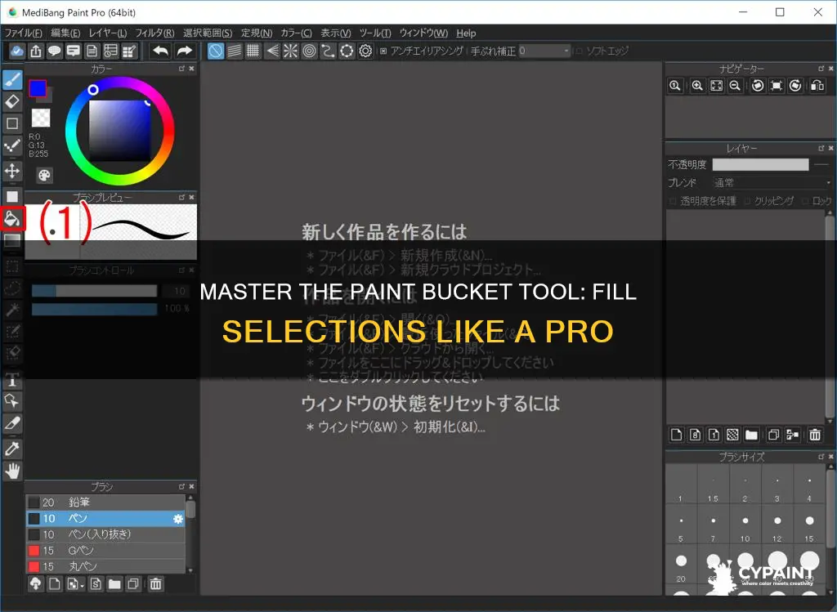Delete layer with trash icon in layer panel

815,435
